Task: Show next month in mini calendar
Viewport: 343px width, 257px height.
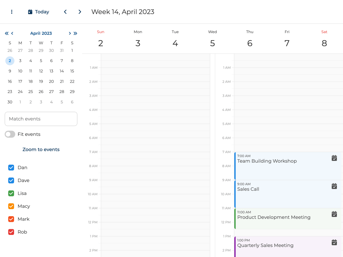Action: click(70, 33)
